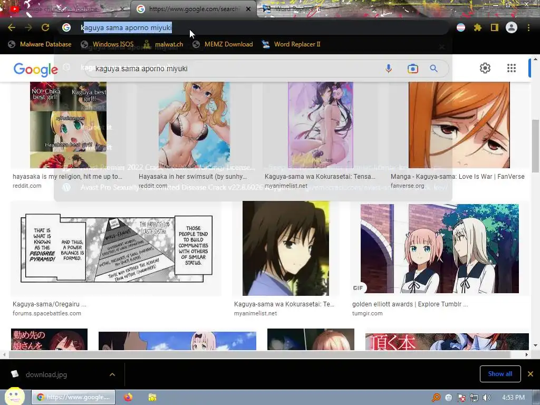
Task: Click the smiley Start button
Action: (14, 396)
